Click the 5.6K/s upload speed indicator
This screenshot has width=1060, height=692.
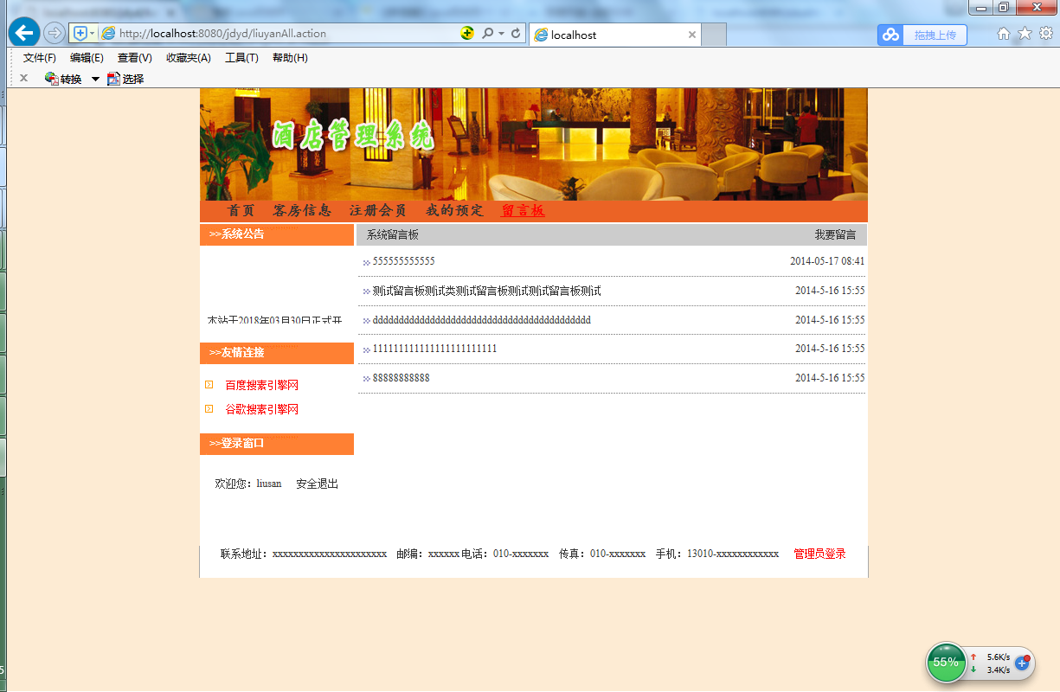[x=991, y=657]
